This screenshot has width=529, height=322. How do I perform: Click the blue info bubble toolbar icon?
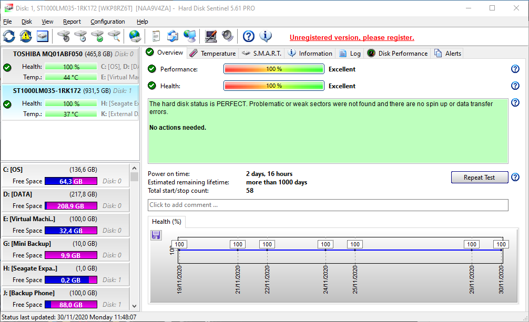pos(266,36)
